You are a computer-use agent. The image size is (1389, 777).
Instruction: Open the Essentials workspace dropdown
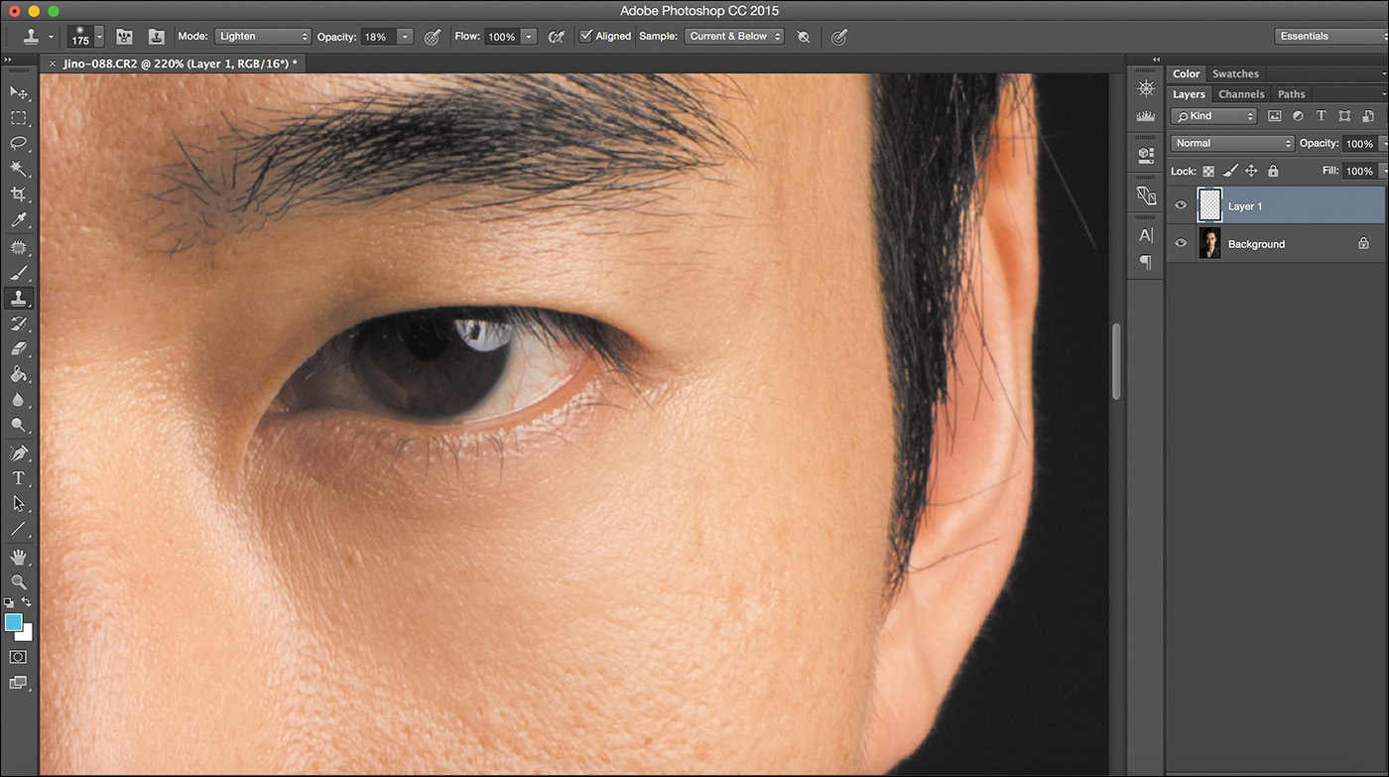(1330, 36)
